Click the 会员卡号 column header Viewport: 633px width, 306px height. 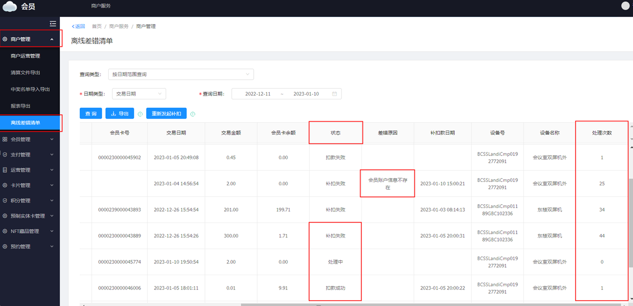click(x=119, y=133)
